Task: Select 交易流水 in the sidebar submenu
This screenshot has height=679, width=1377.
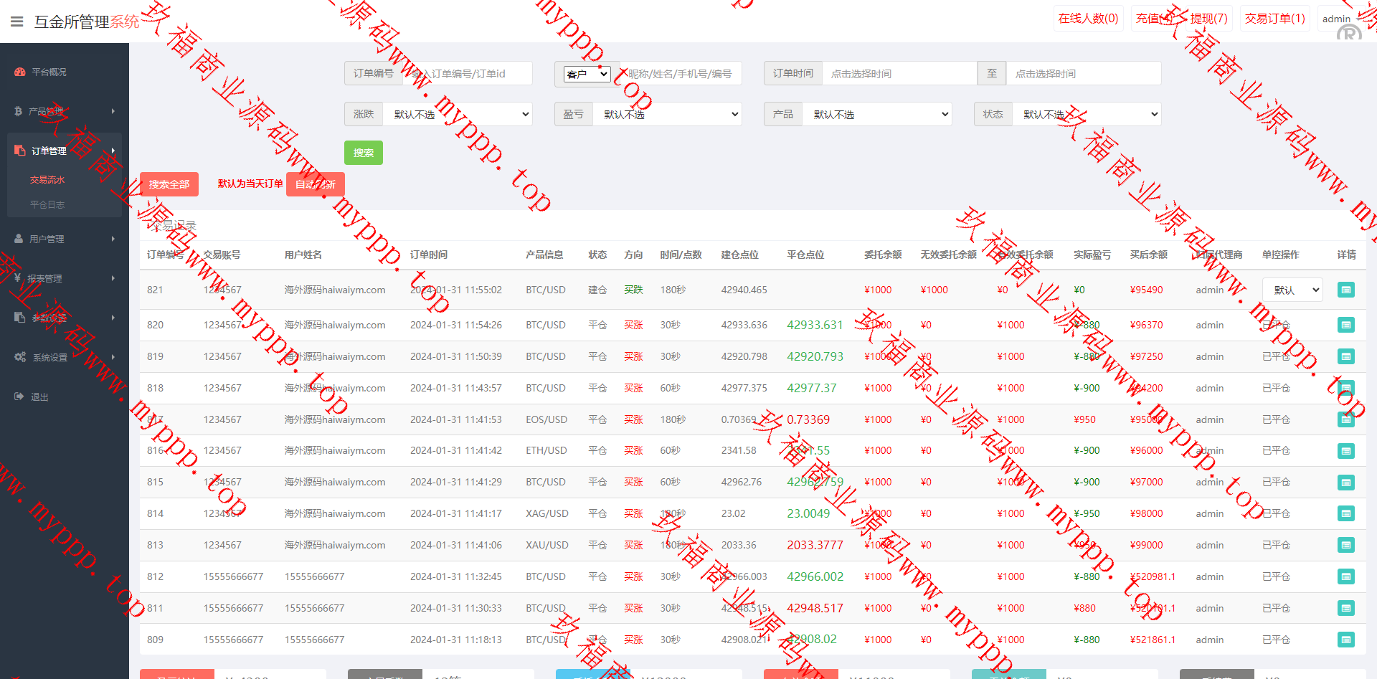Action: pos(47,180)
